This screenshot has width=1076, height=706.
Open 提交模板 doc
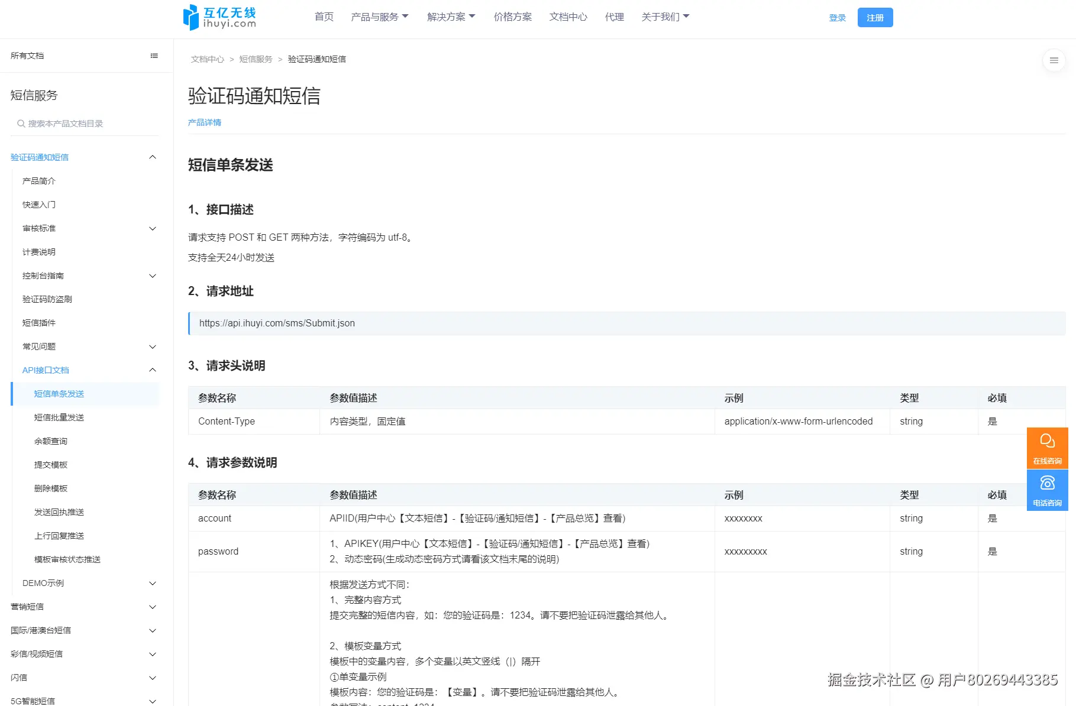pyautogui.click(x=51, y=465)
